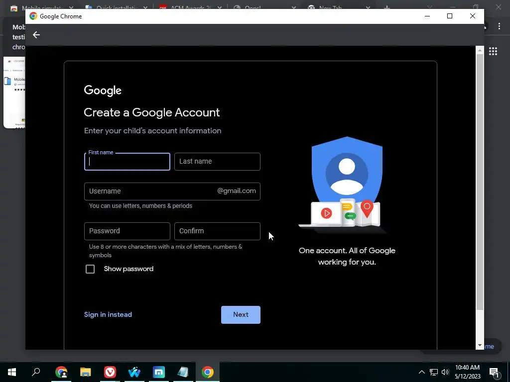Open the Google apps grid icon
510x382 pixels.
click(x=493, y=51)
